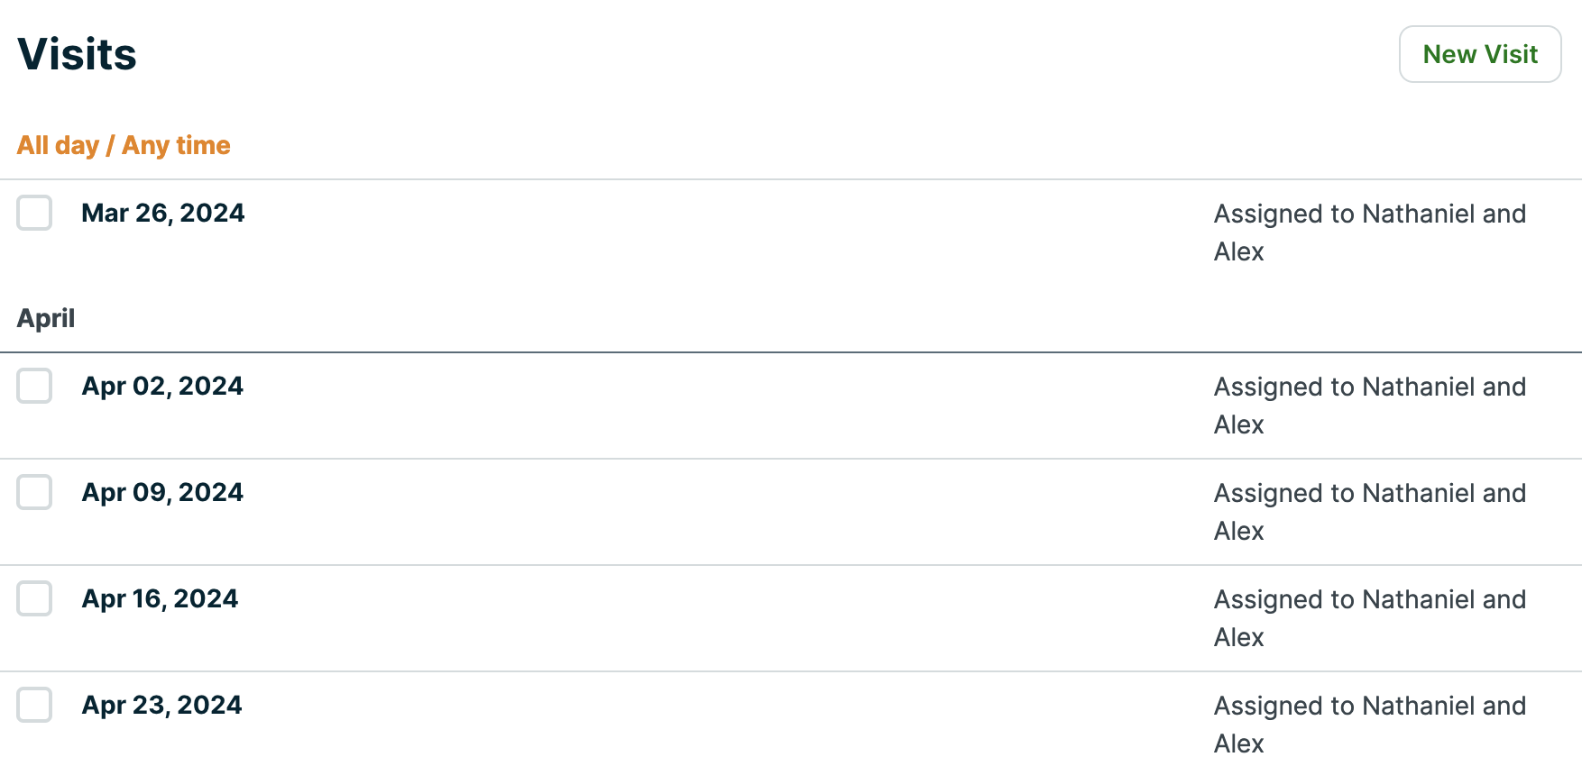Open the Mar 26, 2024 visit
This screenshot has height=766, width=1582.
point(162,214)
